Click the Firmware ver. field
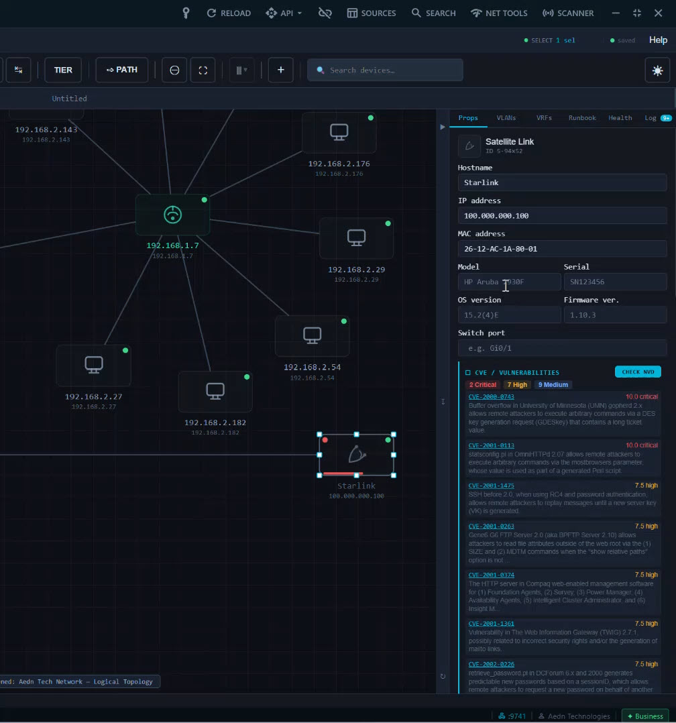Image resolution: width=676 pixels, height=723 pixels. point(615,315)
